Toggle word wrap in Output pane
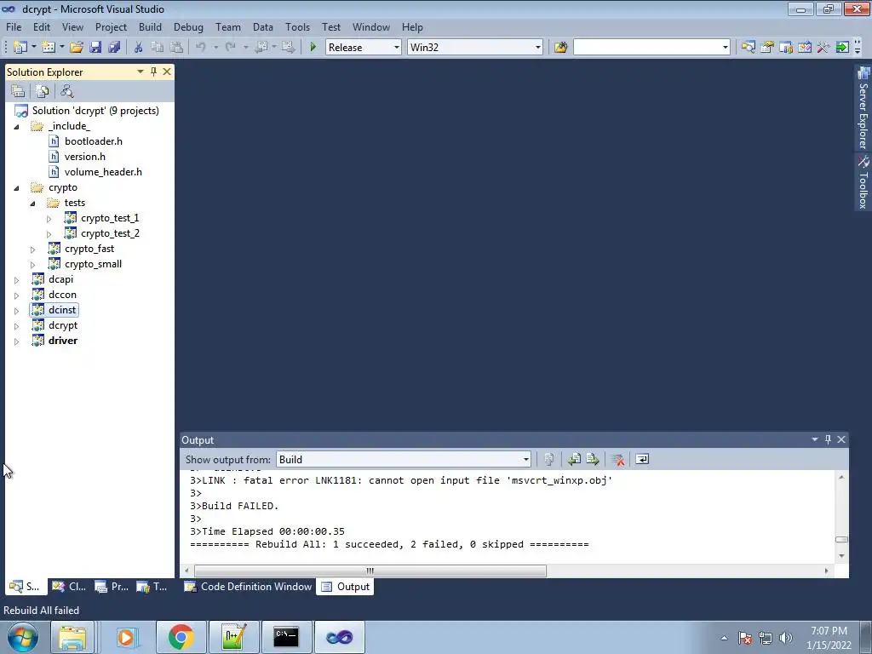This screenshot has height=654, width=872. [642, 459]
